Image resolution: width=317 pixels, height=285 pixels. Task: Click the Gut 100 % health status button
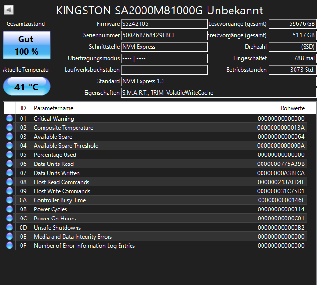coord(27,45)
